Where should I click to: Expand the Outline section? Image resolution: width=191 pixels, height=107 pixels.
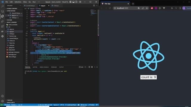[x=10, y=20]
